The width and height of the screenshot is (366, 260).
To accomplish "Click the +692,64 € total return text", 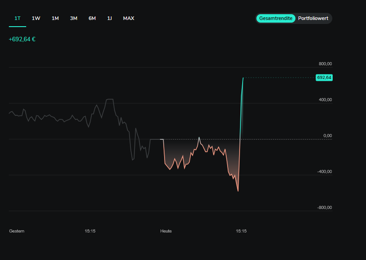I will (x=22, y=39).
